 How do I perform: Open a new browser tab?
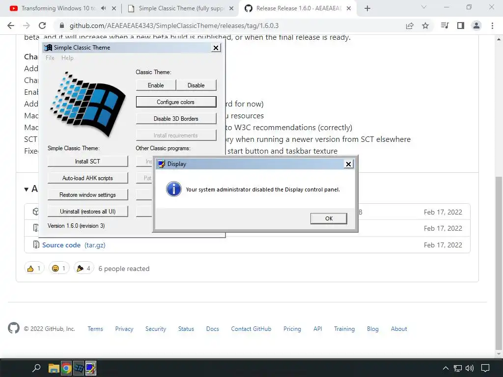point(367,9)
